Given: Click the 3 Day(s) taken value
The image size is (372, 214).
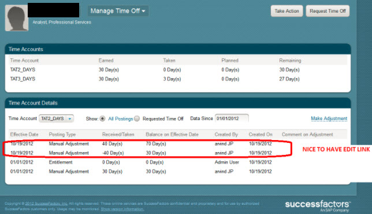Looking at the screenshot, I should (172, 79).
